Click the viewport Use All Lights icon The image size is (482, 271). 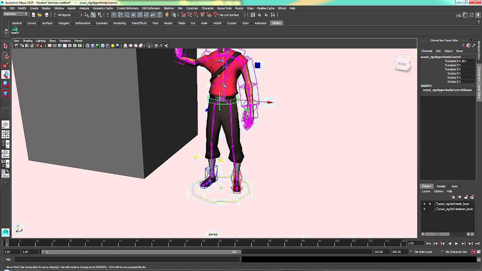click(x=113, y=46)
